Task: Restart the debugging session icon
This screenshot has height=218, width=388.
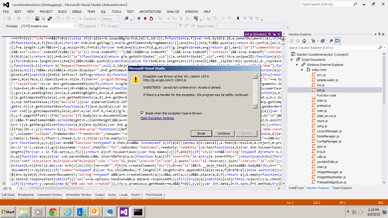Action: (151, 18)
